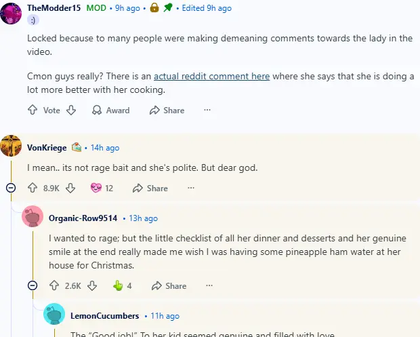The width and height of the screenshot is (420, 337).
Task: Share Organic-Row9514's comment
Action: click(169, 285)
